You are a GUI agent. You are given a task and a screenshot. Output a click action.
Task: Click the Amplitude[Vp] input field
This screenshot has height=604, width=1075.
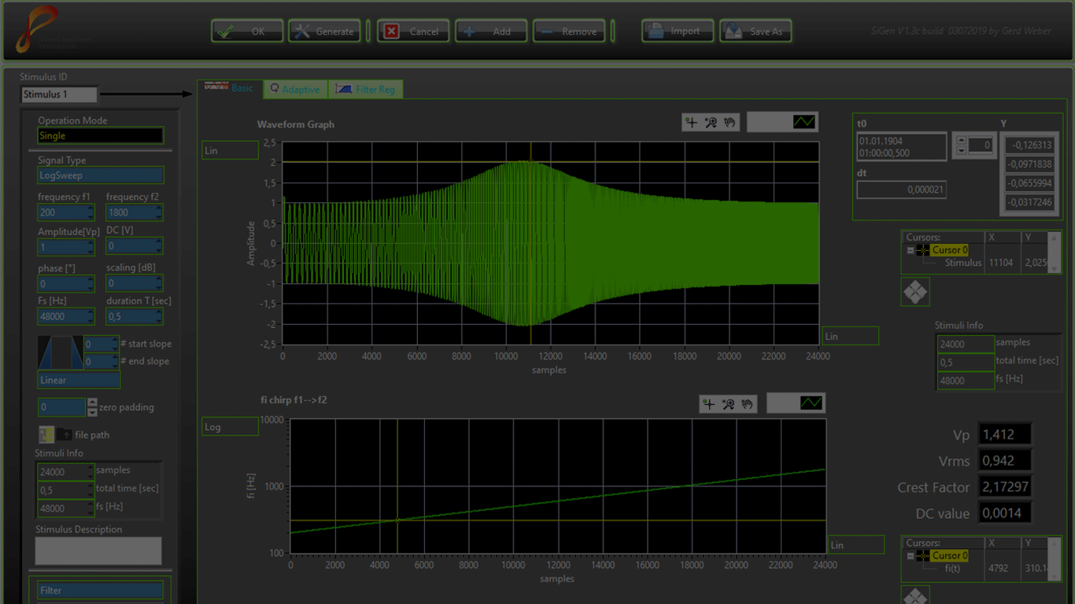click(66, 246)
